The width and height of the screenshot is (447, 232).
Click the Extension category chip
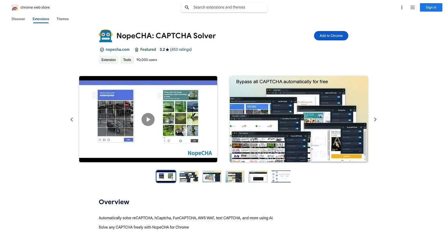point(109,60)
